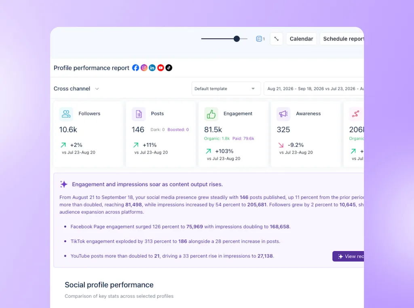The image size is (414, 308).
Task: Click the Facebook profile icon
Action: tap(135, 68)
